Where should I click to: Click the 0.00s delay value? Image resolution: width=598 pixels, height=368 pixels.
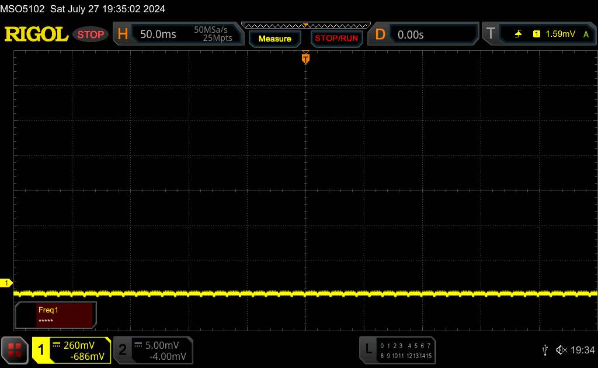[411, 35]
